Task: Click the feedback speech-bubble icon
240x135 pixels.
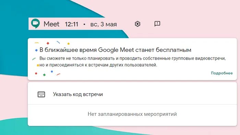Action: (157, 24)
